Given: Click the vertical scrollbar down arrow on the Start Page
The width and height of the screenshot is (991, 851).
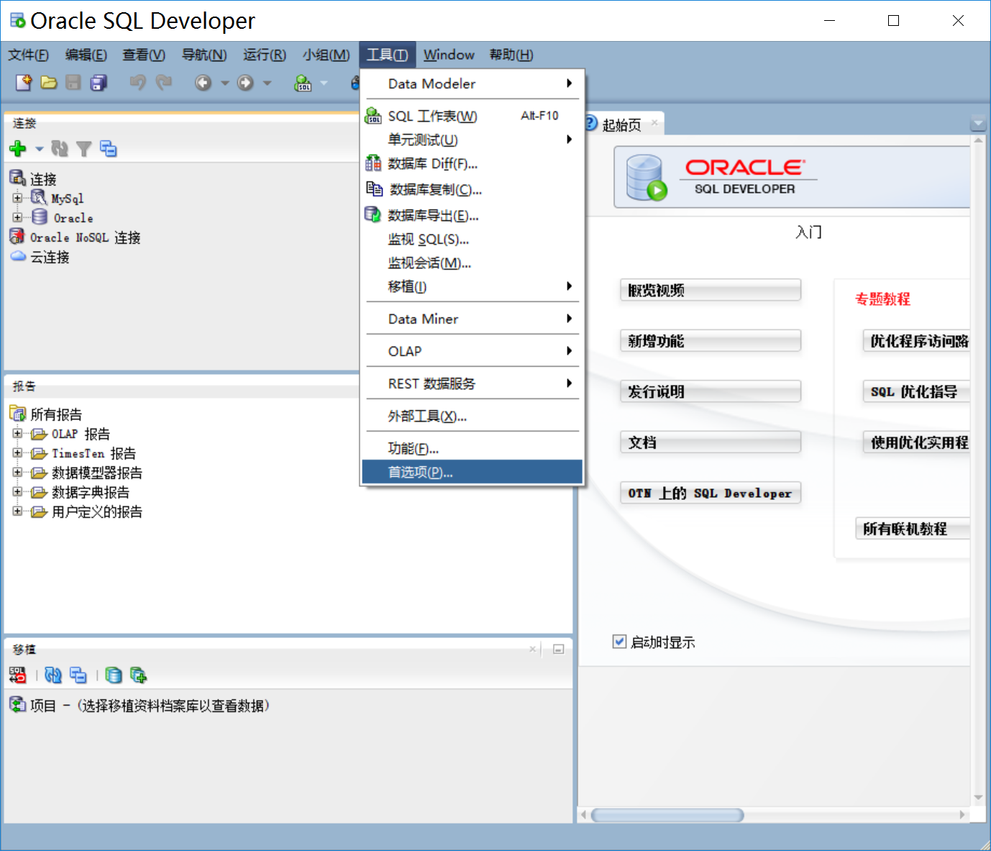Looking at the screenshot, I should coord(978,797).
